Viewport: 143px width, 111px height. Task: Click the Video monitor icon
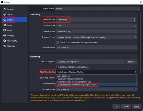tap(5, 30)
